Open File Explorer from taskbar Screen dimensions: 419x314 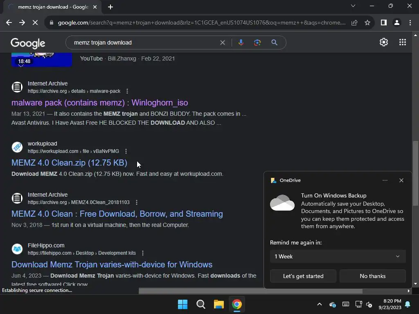click(x=219, y=304)
